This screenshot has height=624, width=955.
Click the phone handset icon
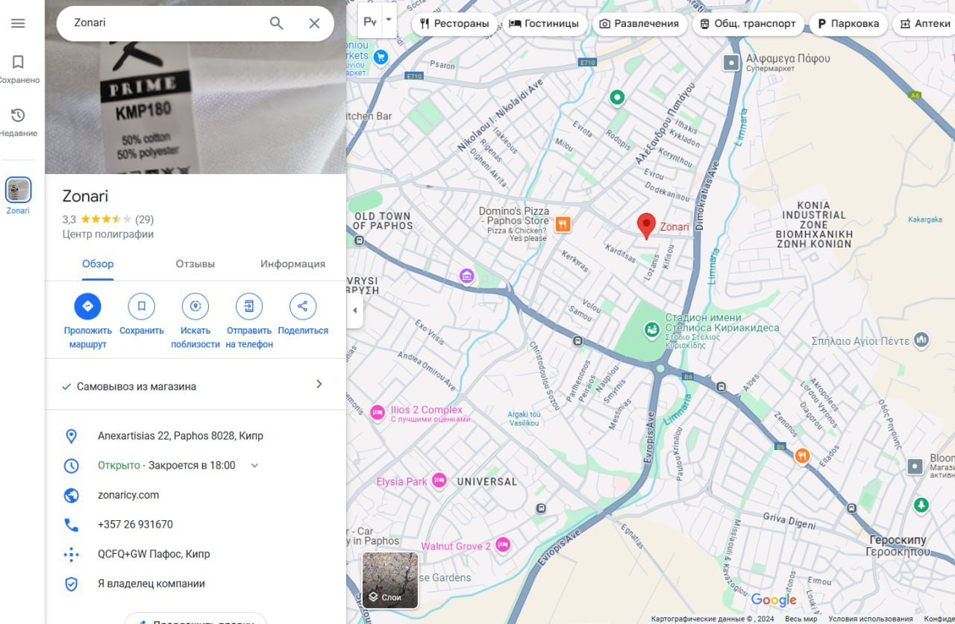pos(72,525)
